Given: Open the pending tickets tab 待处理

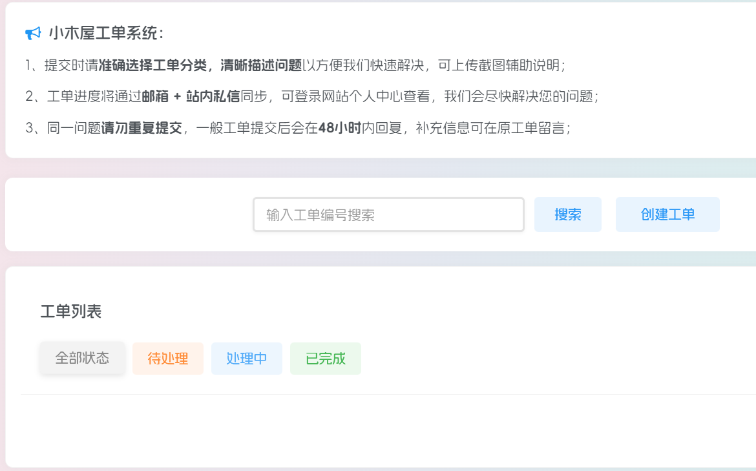Looking at the screenshot, I should pos(167,358).
